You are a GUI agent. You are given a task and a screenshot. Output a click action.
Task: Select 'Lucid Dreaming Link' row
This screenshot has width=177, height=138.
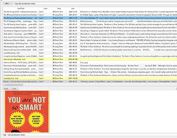coord(90,53)
